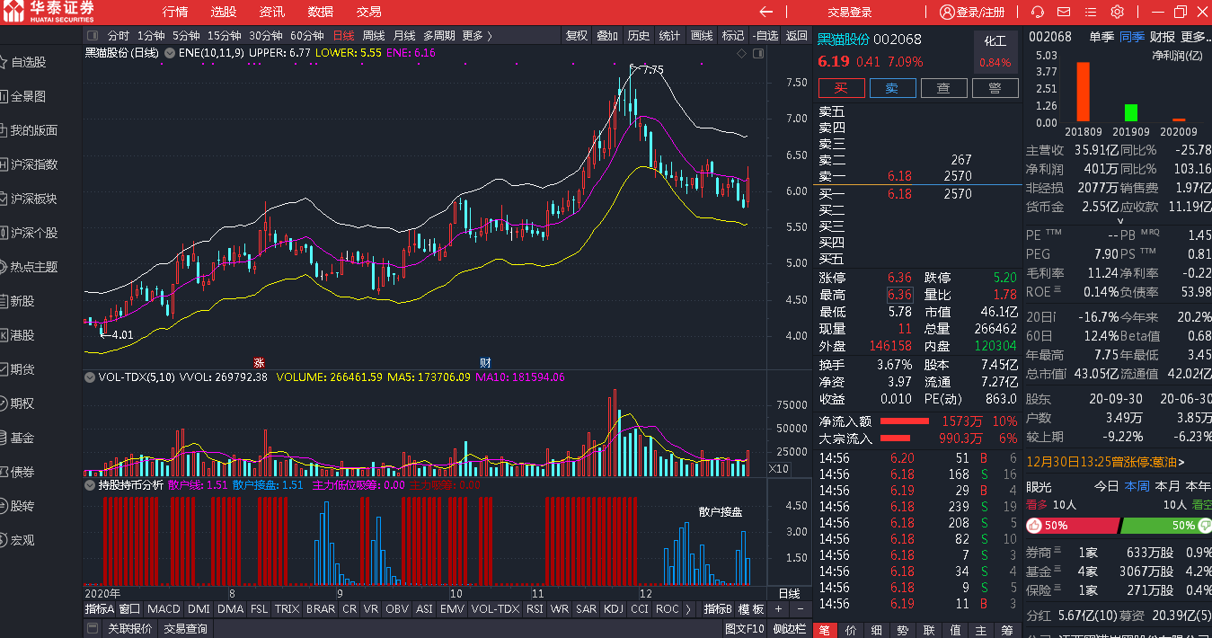Open 我的版面 in left sidebar
Viewport: 1212px width, 638px height.
(34, 130)
